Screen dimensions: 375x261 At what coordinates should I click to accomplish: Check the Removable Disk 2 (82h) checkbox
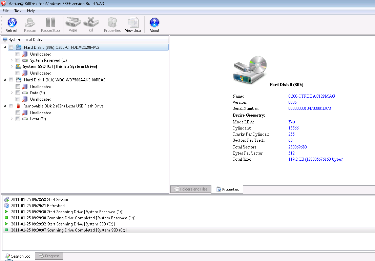click(11, 106)
